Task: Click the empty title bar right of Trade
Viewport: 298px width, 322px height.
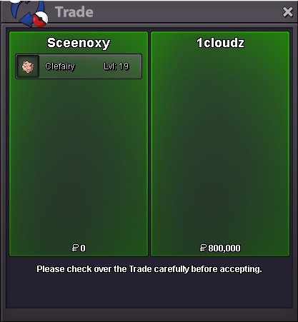Action: [187, 12]
